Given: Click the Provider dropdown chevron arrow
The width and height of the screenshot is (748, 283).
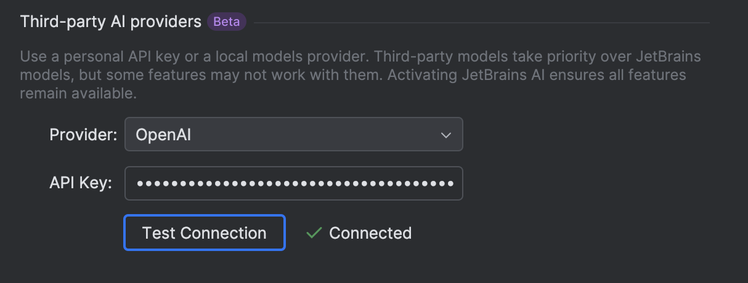Looking at the screenshot, I should (446, 135).
